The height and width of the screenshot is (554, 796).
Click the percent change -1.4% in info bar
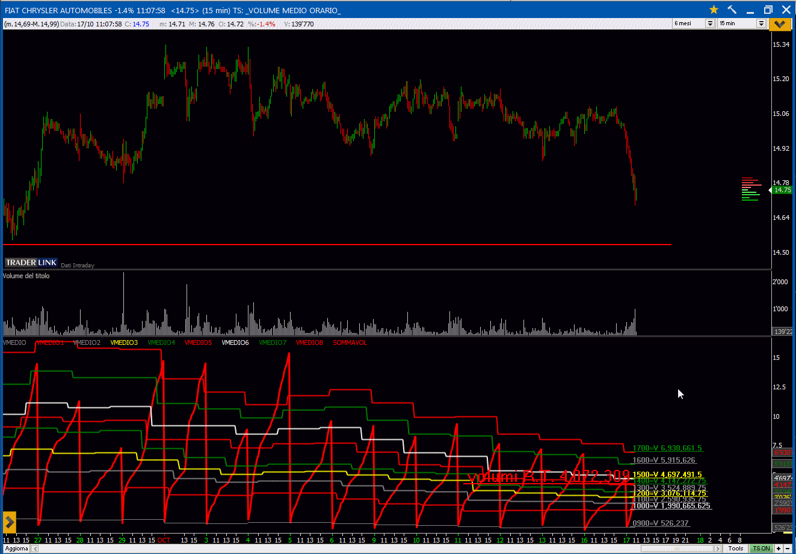click(262, 24)
